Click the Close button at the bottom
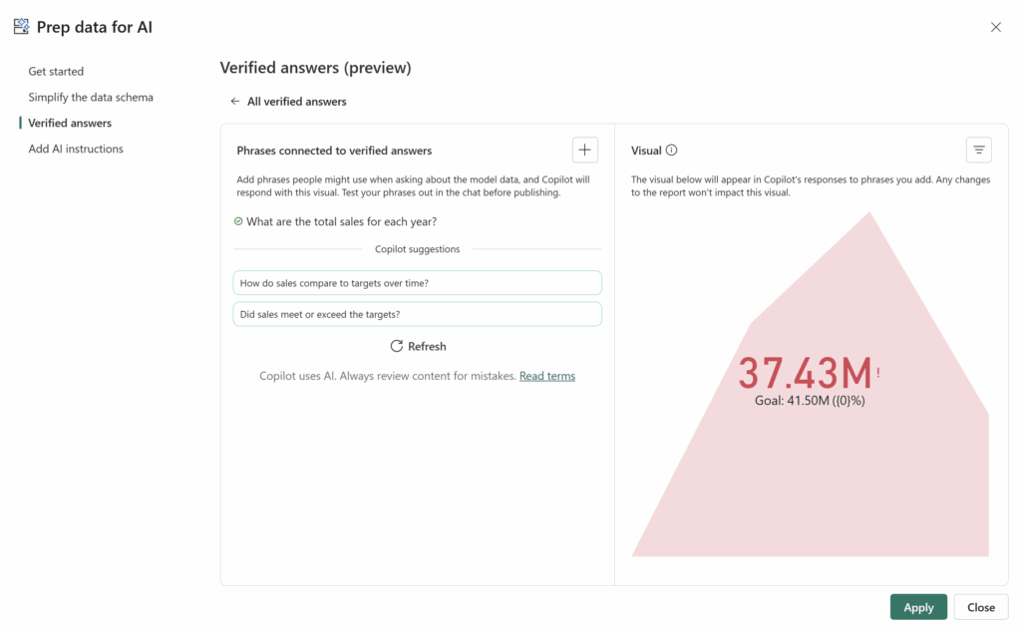 [x=980, y=607]
